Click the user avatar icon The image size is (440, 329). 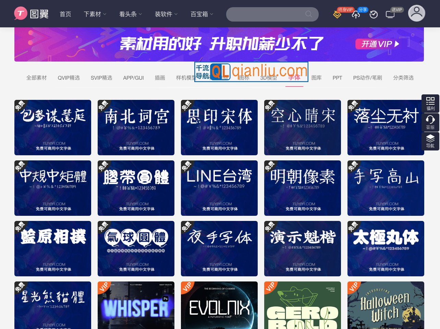point(417,13)
